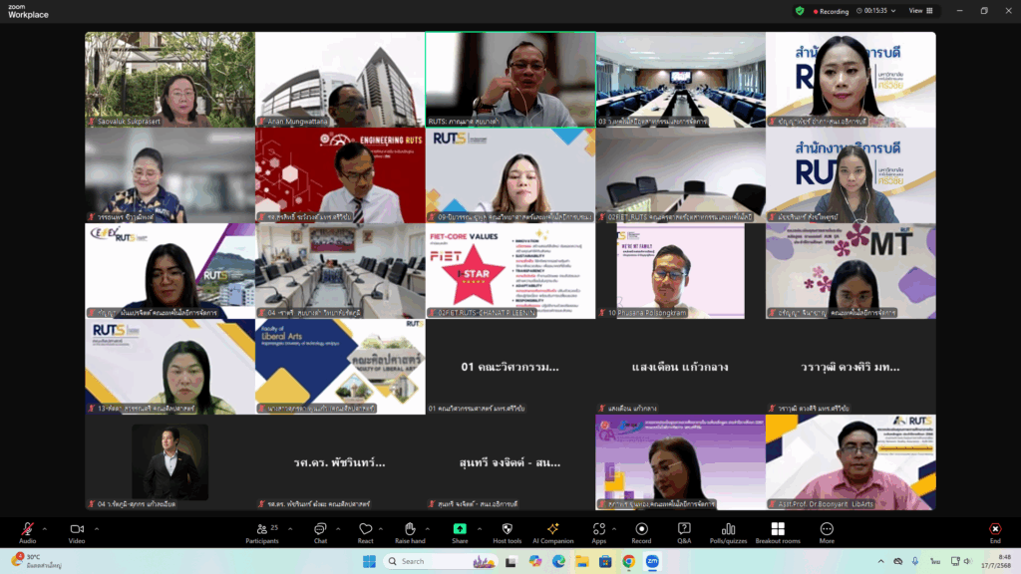Expand the arrow next to React
Screen dimensions: 1021x574
381,529
